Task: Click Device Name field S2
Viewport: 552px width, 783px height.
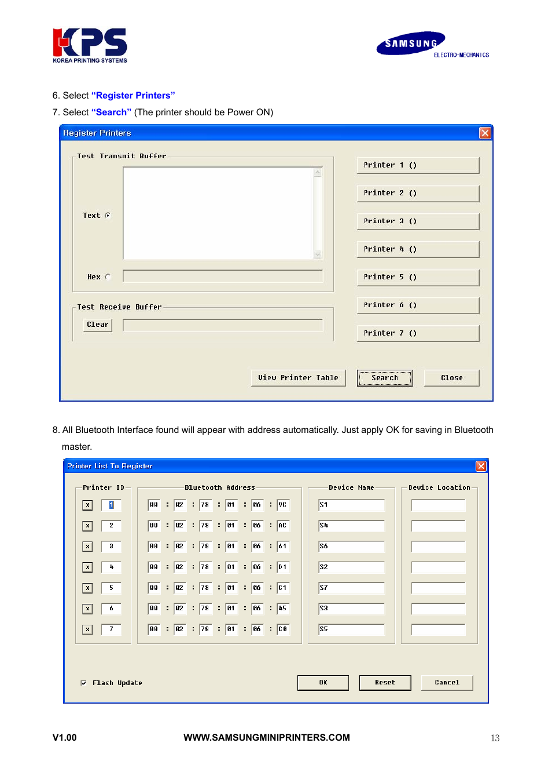Action: (x=352, y=567)
